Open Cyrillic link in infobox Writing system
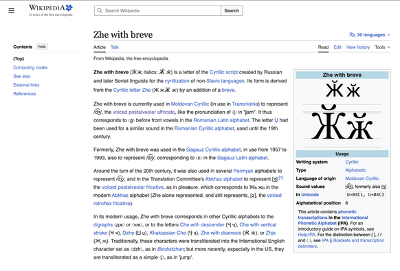This screenshot has width=400, height=271. tap(352, 162)
